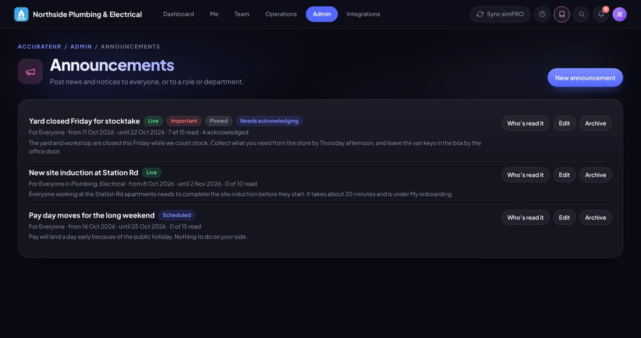See who's read the Station Rd induction
The image size is (641, 338).
525,175
